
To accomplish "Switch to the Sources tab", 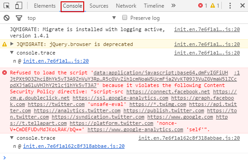I will click(99, 6).
